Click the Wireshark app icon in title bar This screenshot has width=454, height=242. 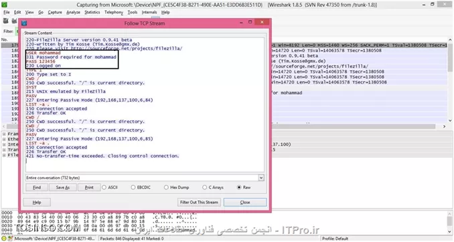(x=4, y=5)
